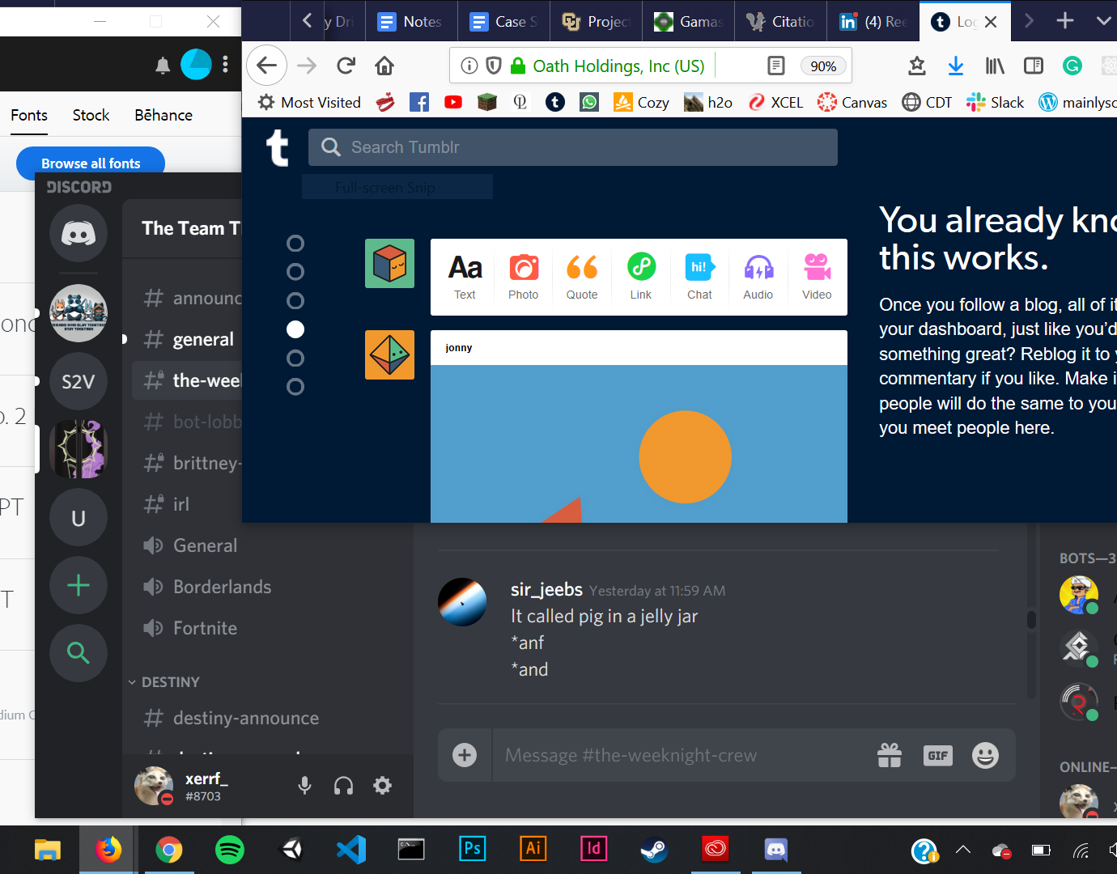Click the Search Tumblr field
Image resolution: width=1117 pixels, height=874 pixels.
573,147
